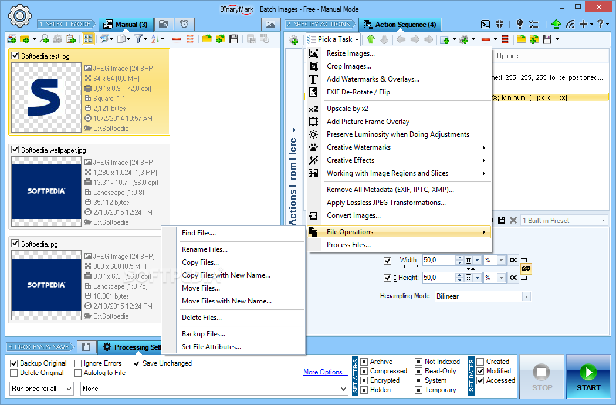This screenshot has height=405, width=616.
Task: Click the START button
Action: point(588,377)
